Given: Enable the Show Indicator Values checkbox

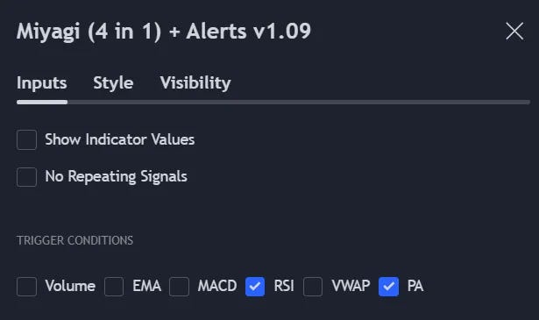Looking at the screenshot, I should coord(26,140).
